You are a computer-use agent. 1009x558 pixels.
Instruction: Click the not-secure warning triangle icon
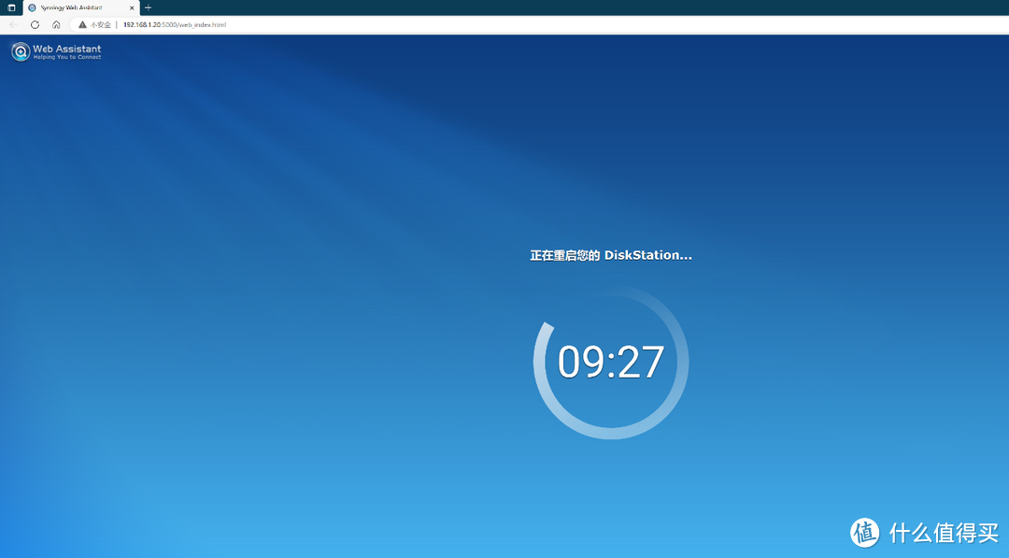(82, 24)
